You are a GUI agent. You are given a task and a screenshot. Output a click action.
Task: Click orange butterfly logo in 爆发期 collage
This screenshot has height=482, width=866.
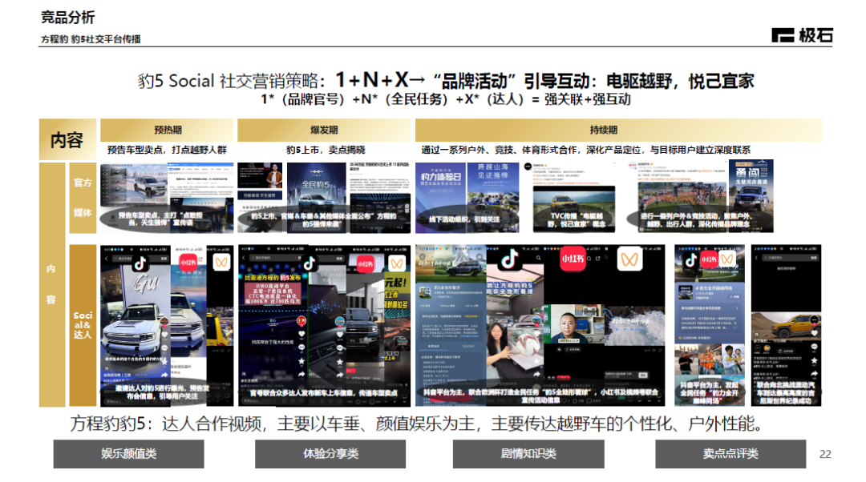click(397, 263)
